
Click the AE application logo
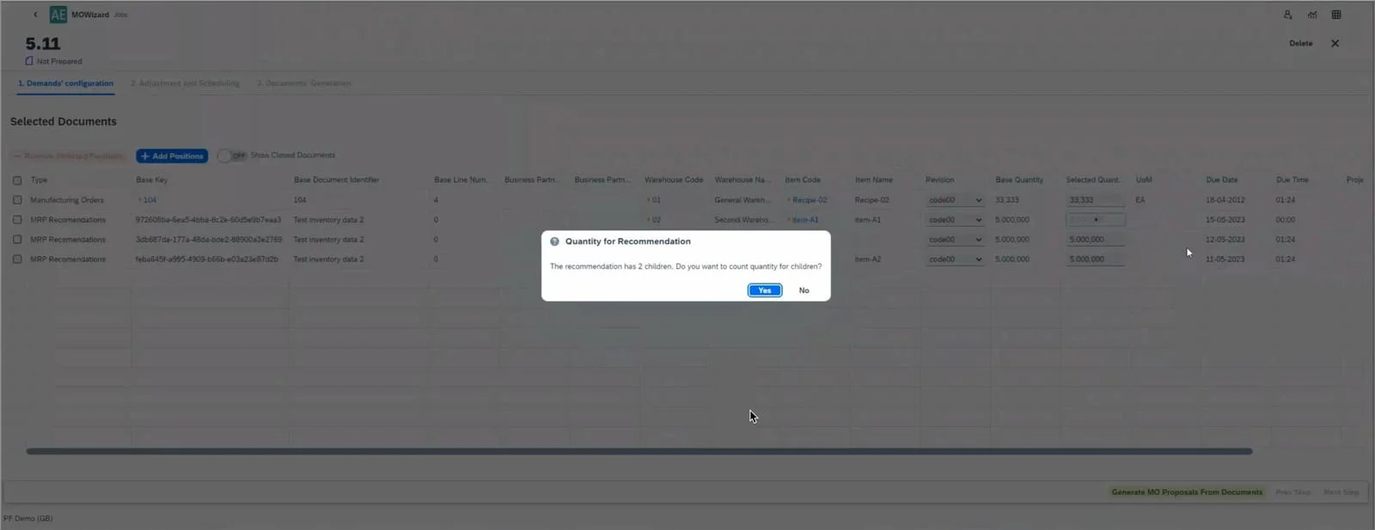point(58,15)
